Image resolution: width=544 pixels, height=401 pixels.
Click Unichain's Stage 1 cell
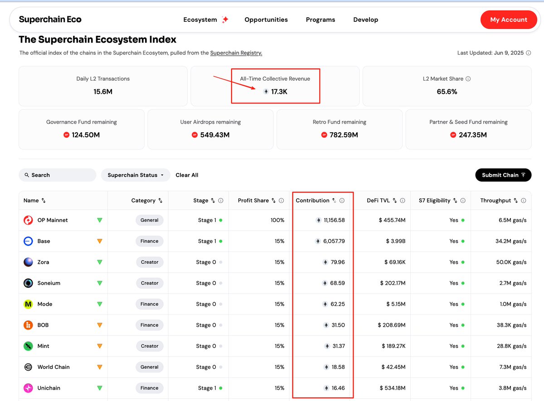pyautogui.click(x=210, y=388)
